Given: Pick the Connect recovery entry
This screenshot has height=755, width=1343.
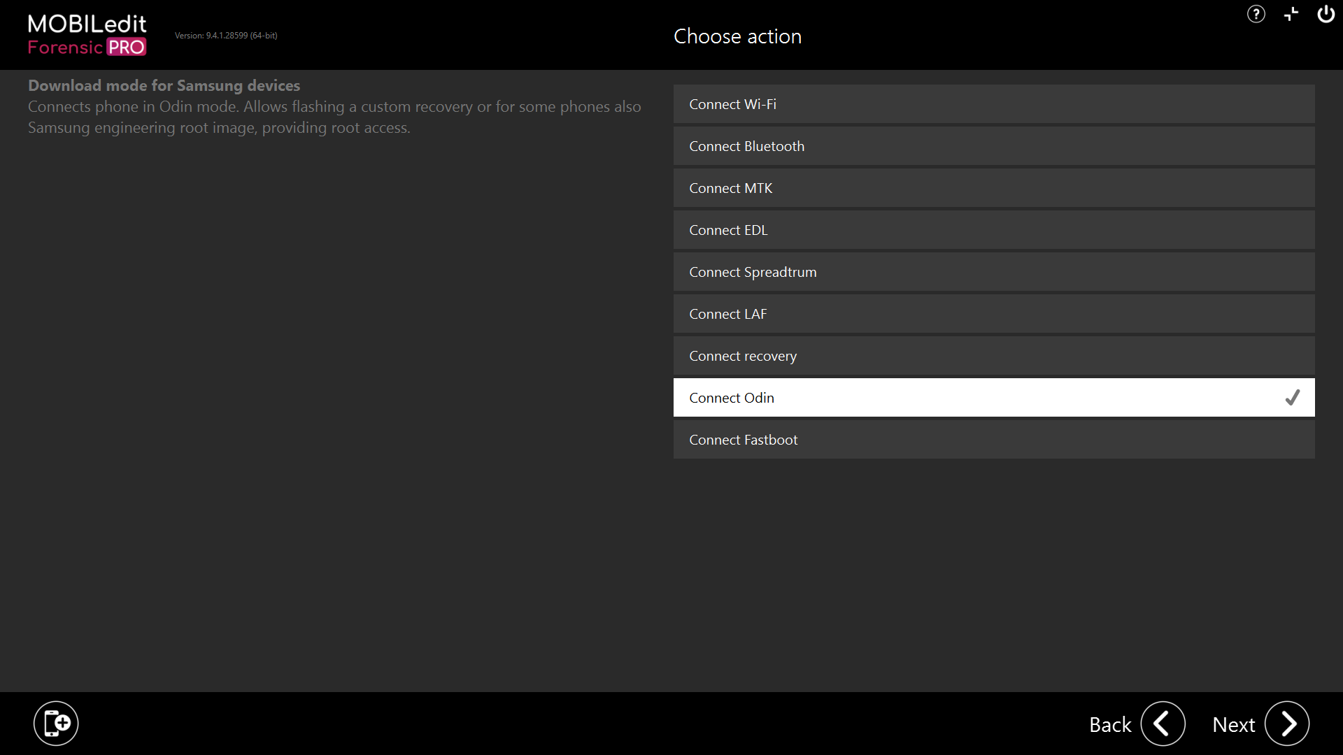Looking at the screenshot, I should [993, 356].
